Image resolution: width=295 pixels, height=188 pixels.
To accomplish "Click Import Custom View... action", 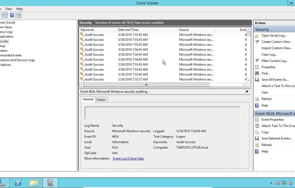I will coord(277,48).
